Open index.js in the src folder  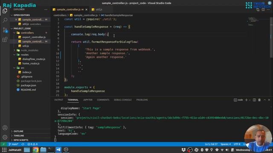click(x=27, y=72)
